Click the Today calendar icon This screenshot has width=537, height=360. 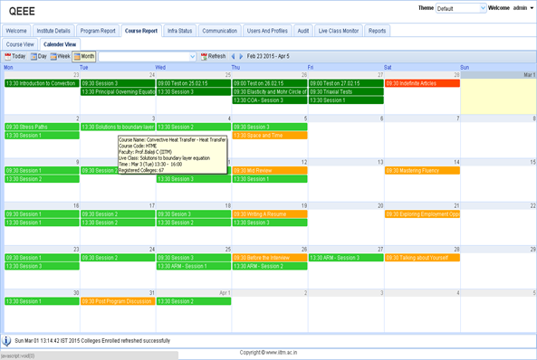point(8,56)
